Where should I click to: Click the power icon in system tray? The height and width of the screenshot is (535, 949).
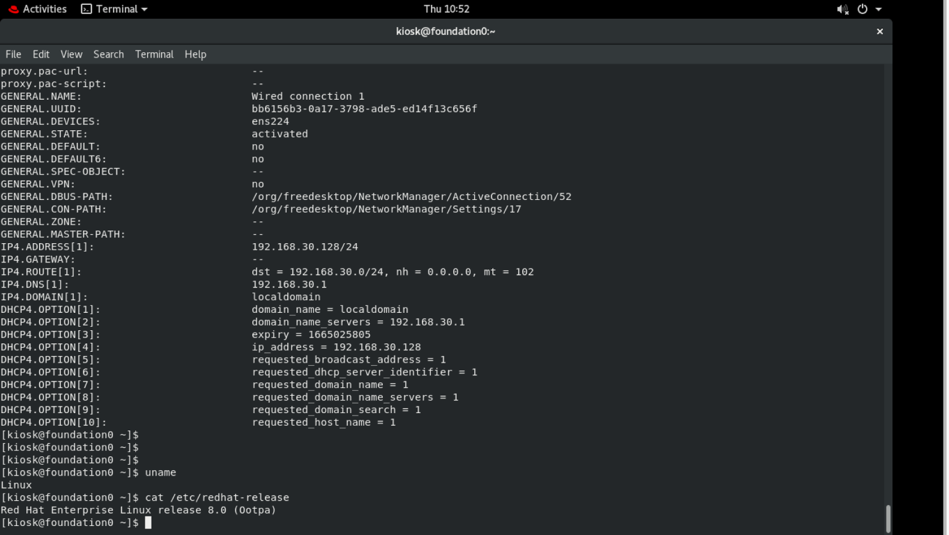pos(862,9)
